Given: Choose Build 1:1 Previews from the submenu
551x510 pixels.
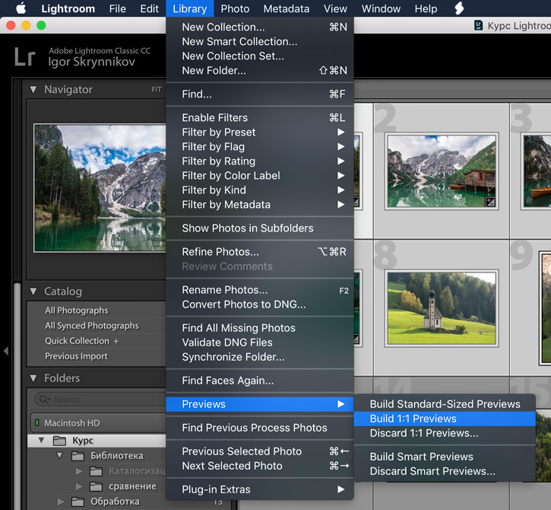Looking at the screenshot, I should click(x=413, y=419).
